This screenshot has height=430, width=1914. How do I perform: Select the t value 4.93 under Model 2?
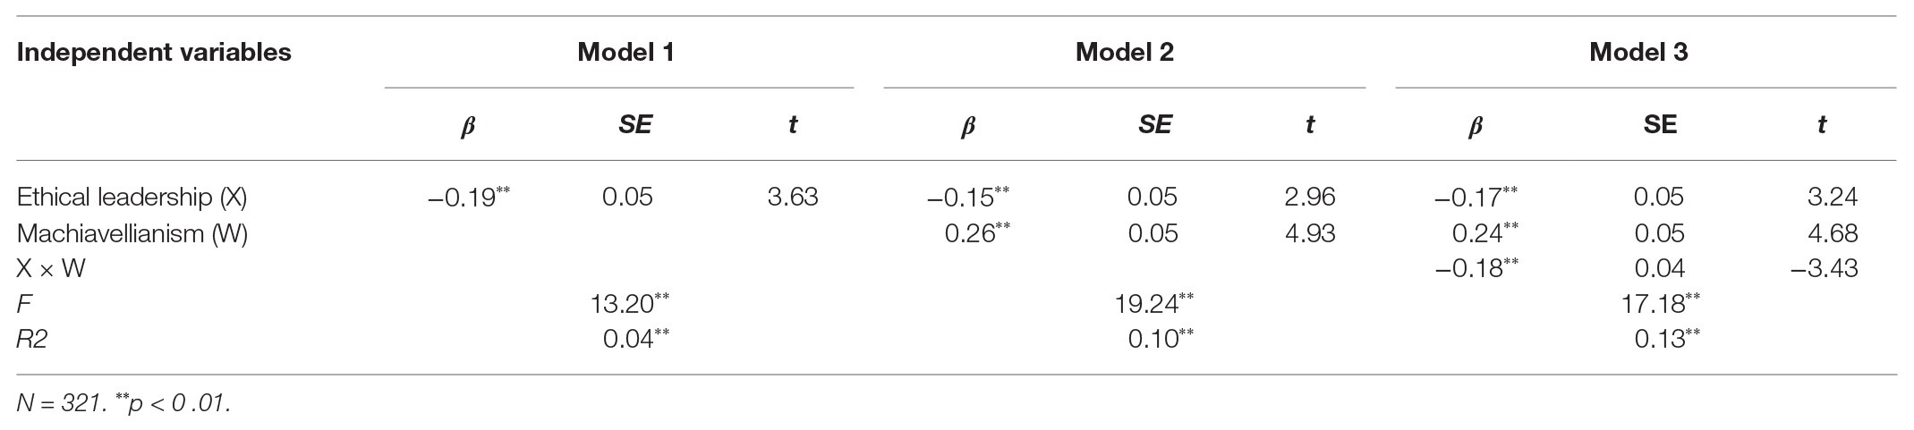[x=1309, y=233]
